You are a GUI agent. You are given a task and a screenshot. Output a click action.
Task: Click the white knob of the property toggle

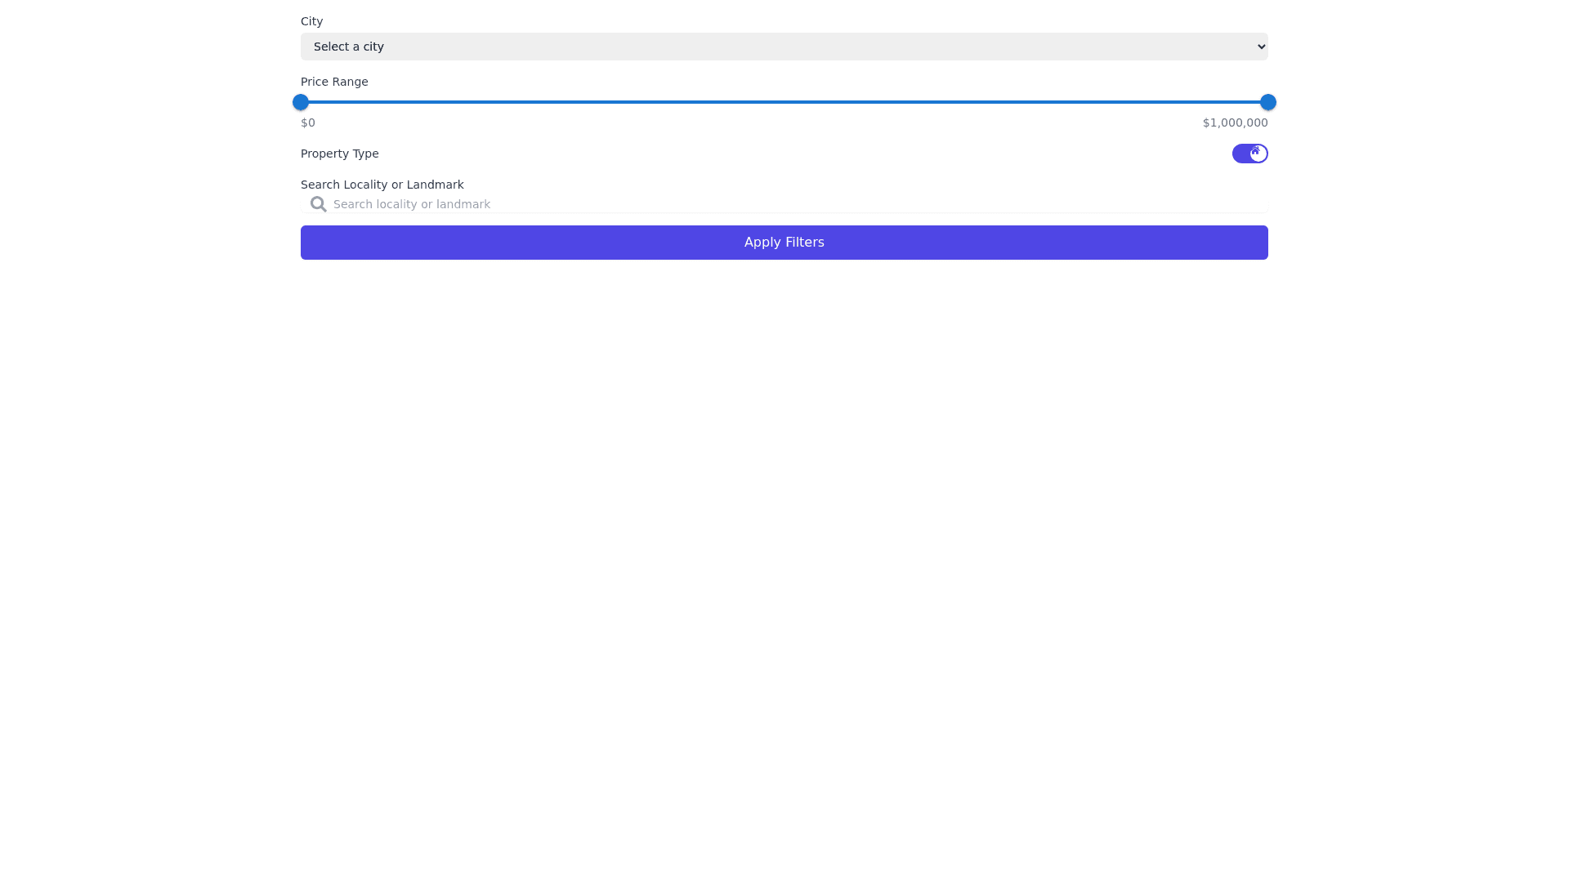pyautogui.click(x=1259, y=155)
